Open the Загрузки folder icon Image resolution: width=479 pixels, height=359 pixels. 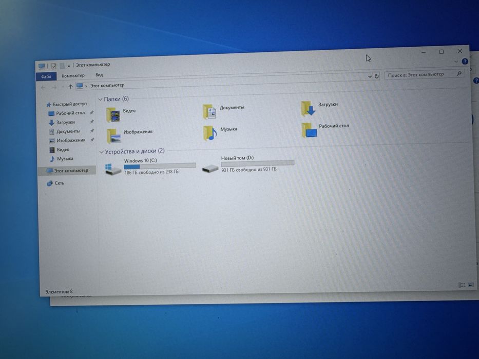pyautogui.click(x=308, y=109)
